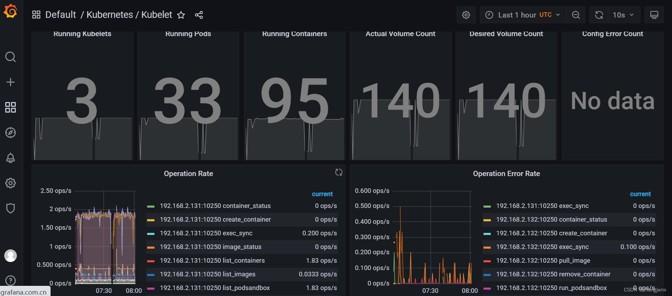Open the Server Admin shield icon

pyautogui.click(x=11, y=208)
